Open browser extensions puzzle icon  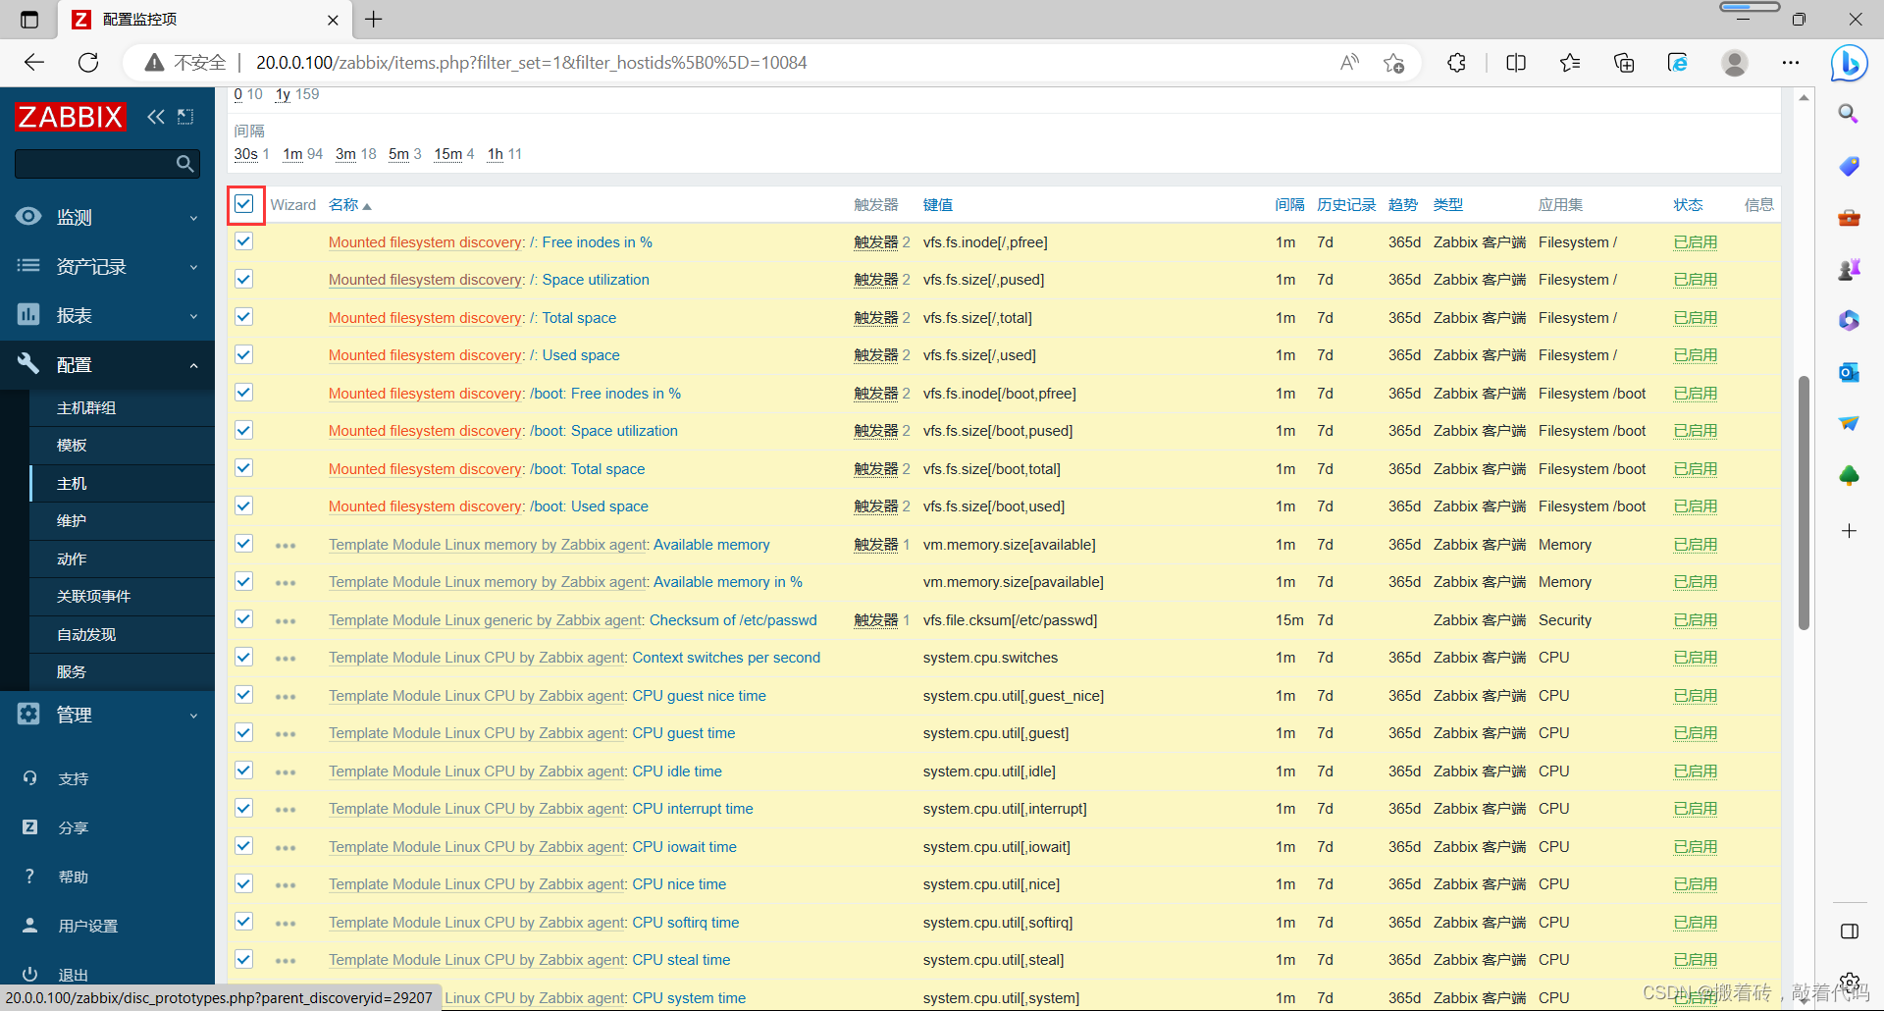pos(1457,63)
